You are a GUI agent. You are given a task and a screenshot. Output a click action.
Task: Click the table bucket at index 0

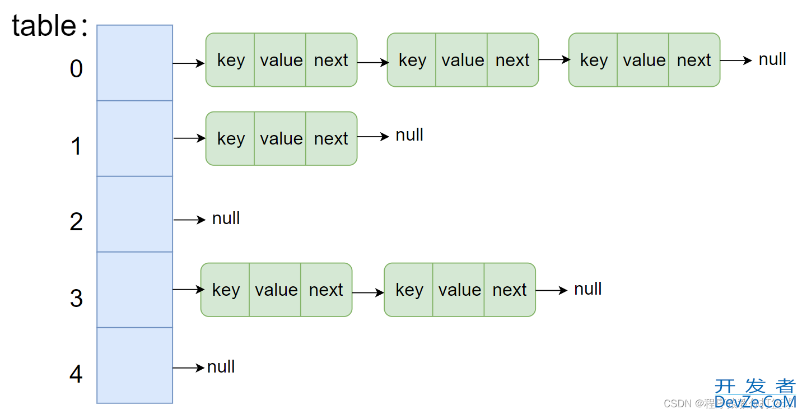[x=134, y=63]
